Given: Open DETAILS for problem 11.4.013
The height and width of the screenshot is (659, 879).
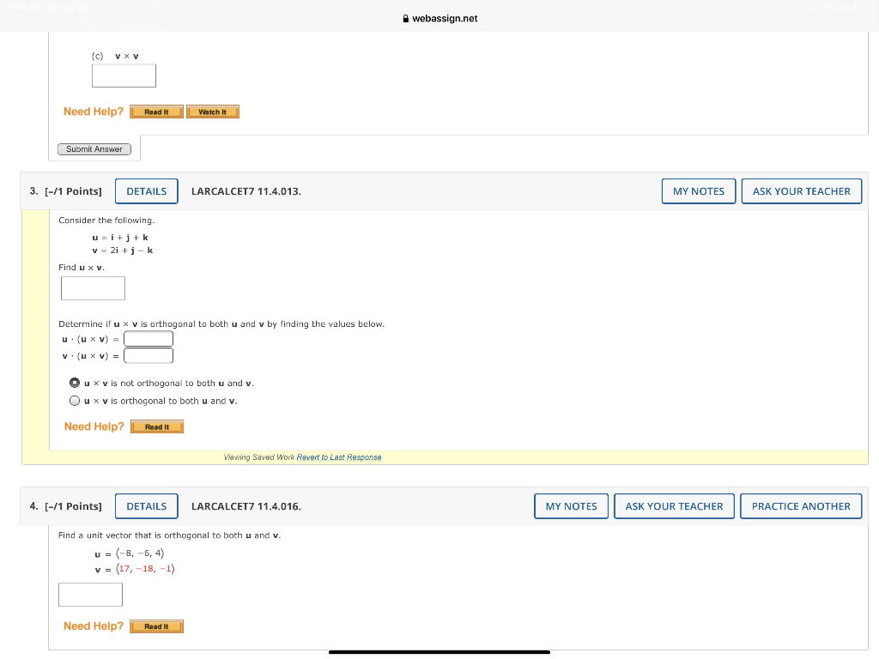Looking at the screenshot, I should [x=146, y=190].
